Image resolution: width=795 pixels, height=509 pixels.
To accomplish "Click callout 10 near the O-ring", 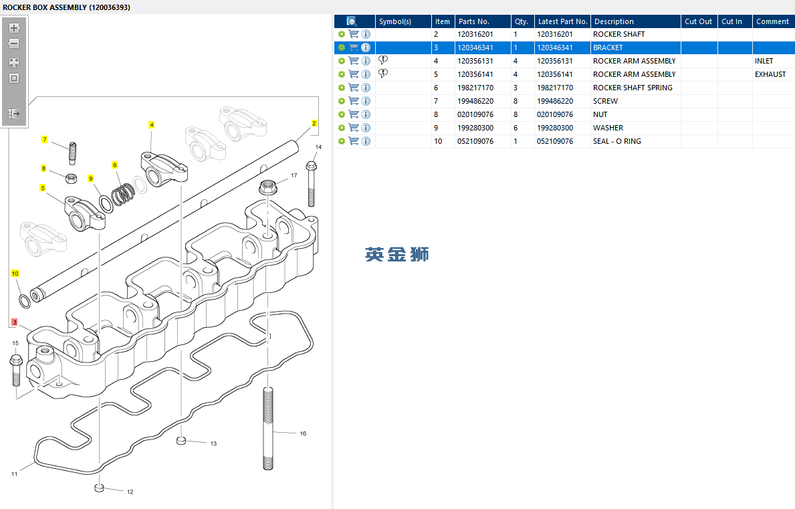I will [15, 274].
